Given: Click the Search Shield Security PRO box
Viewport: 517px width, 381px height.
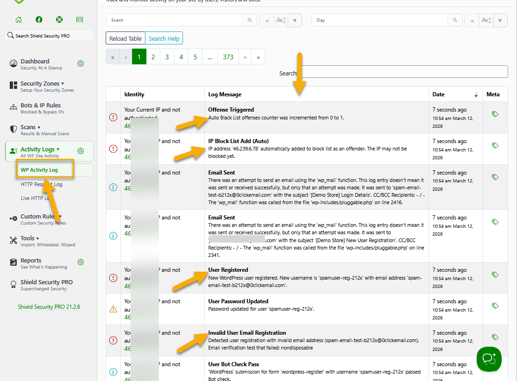Looking at the screenshot, I should pyautogui.click(x=49, y=36).
